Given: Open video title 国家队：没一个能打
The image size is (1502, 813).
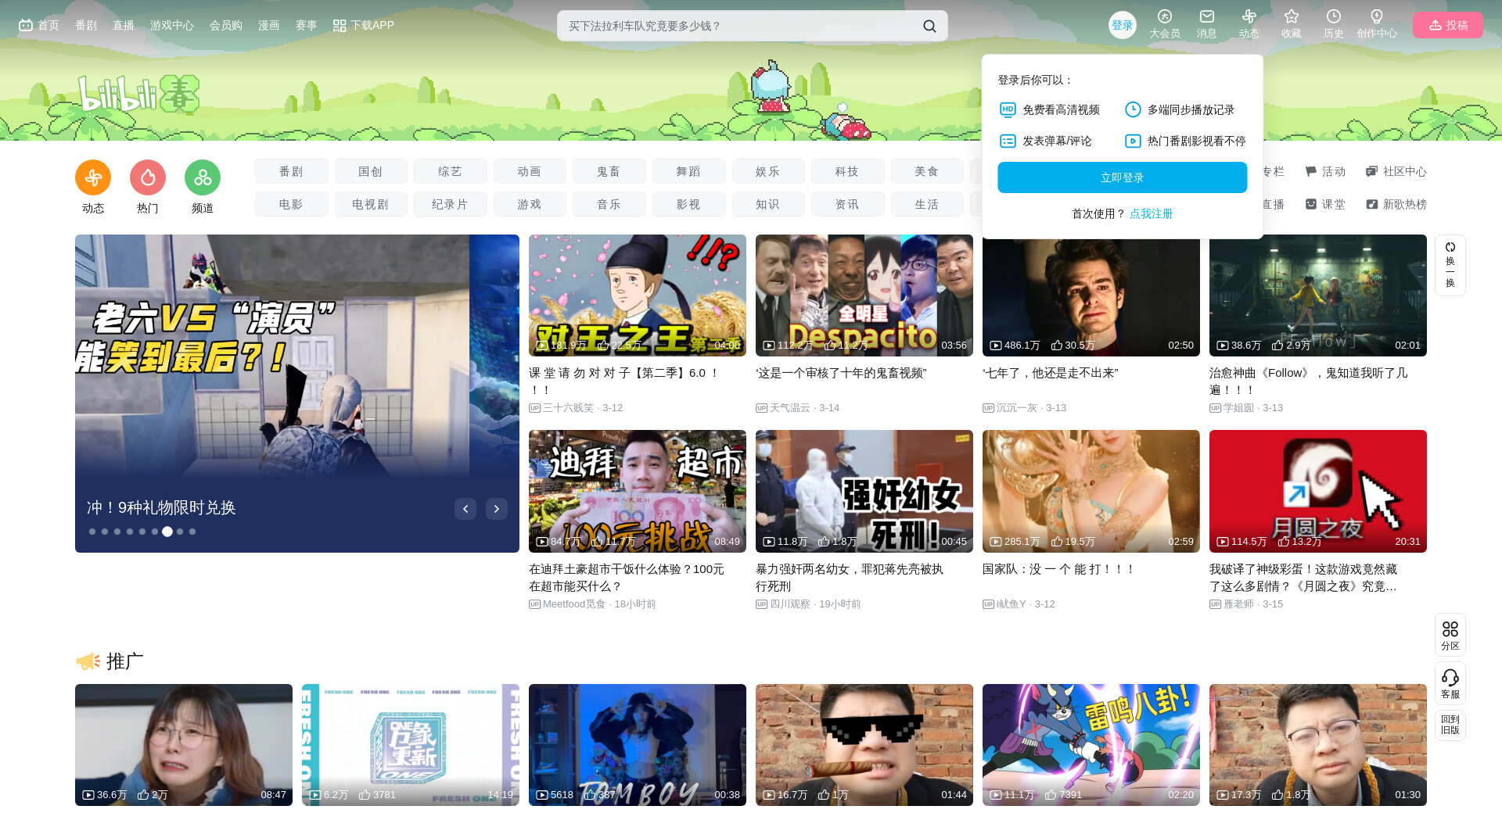Looking at the screenshot, I should click(x=1058, y=569).
